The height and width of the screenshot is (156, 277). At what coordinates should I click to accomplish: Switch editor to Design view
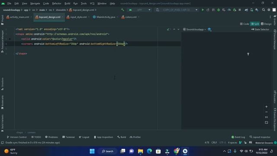pyautogui.click(x=266, y=24)
